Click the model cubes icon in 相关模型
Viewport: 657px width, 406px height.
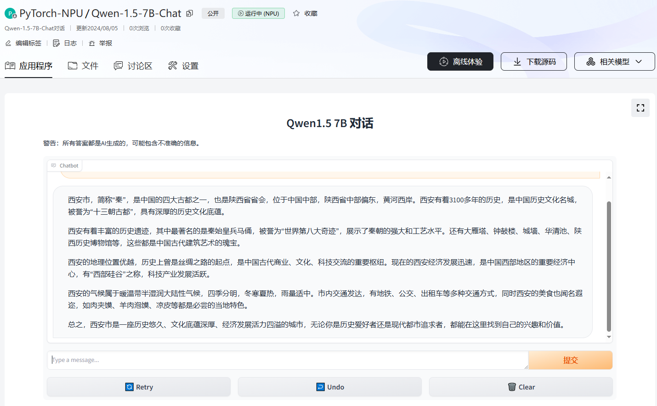(591, 61)
